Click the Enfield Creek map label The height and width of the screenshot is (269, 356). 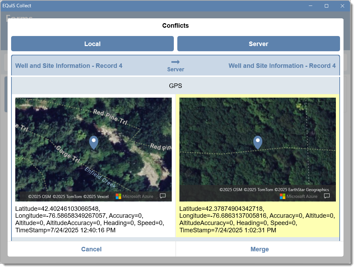100,177
